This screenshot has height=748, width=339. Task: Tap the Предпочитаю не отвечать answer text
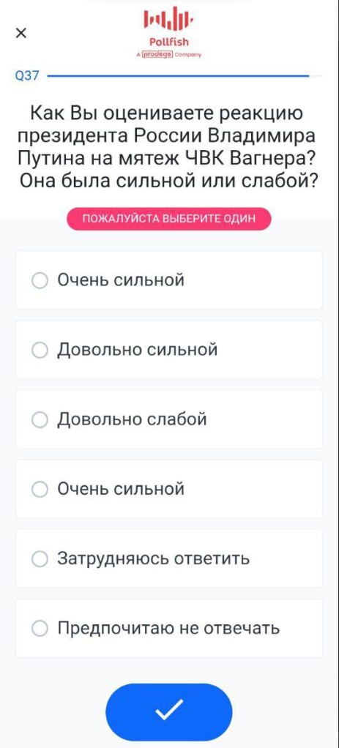pyautogui.click(x=168, y=628)
